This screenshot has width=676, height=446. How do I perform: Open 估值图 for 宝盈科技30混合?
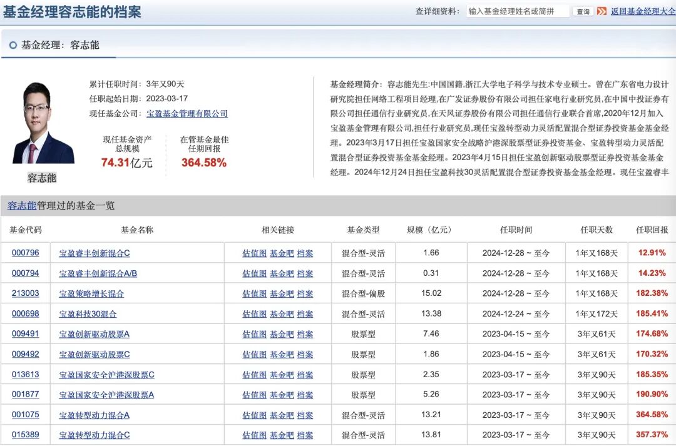(x=254, y=314)
